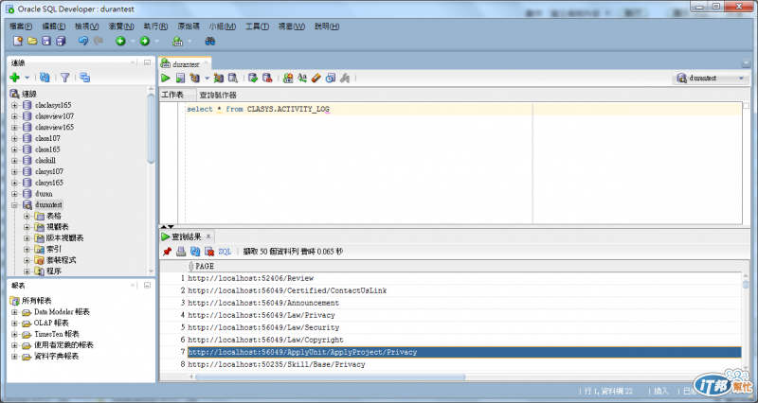Open the 工具(T) menu

tap(257, 26)
